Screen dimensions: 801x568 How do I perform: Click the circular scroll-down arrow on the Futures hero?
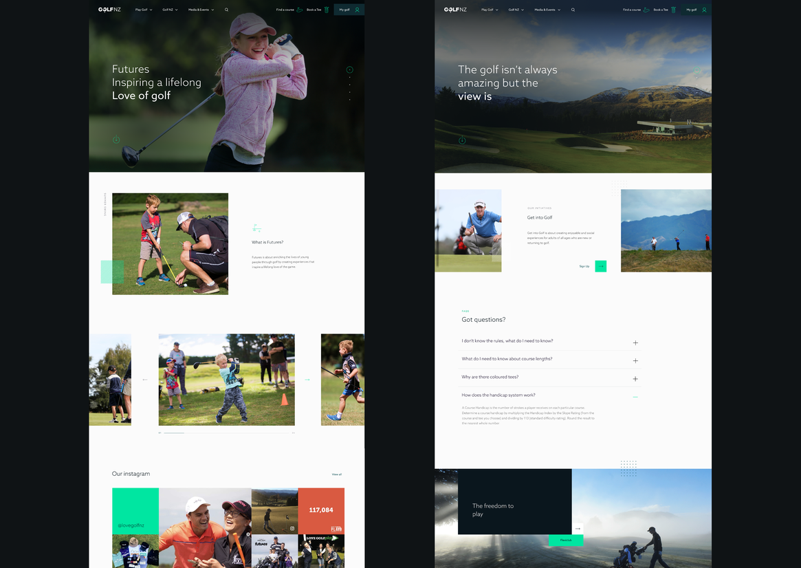coord(116,140)
